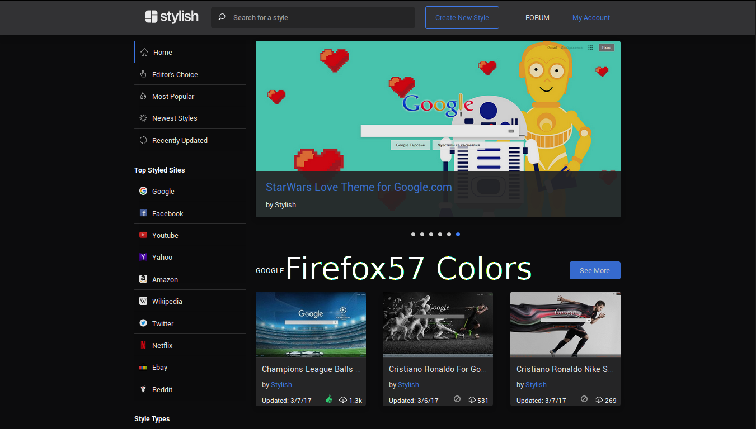Click the Wikipedia icon in sidebar
756x429 pixels.
[x=143, y=301]
